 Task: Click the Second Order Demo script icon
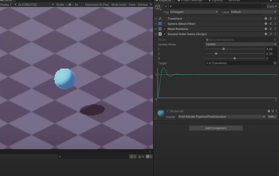click(x=160, y=34)
